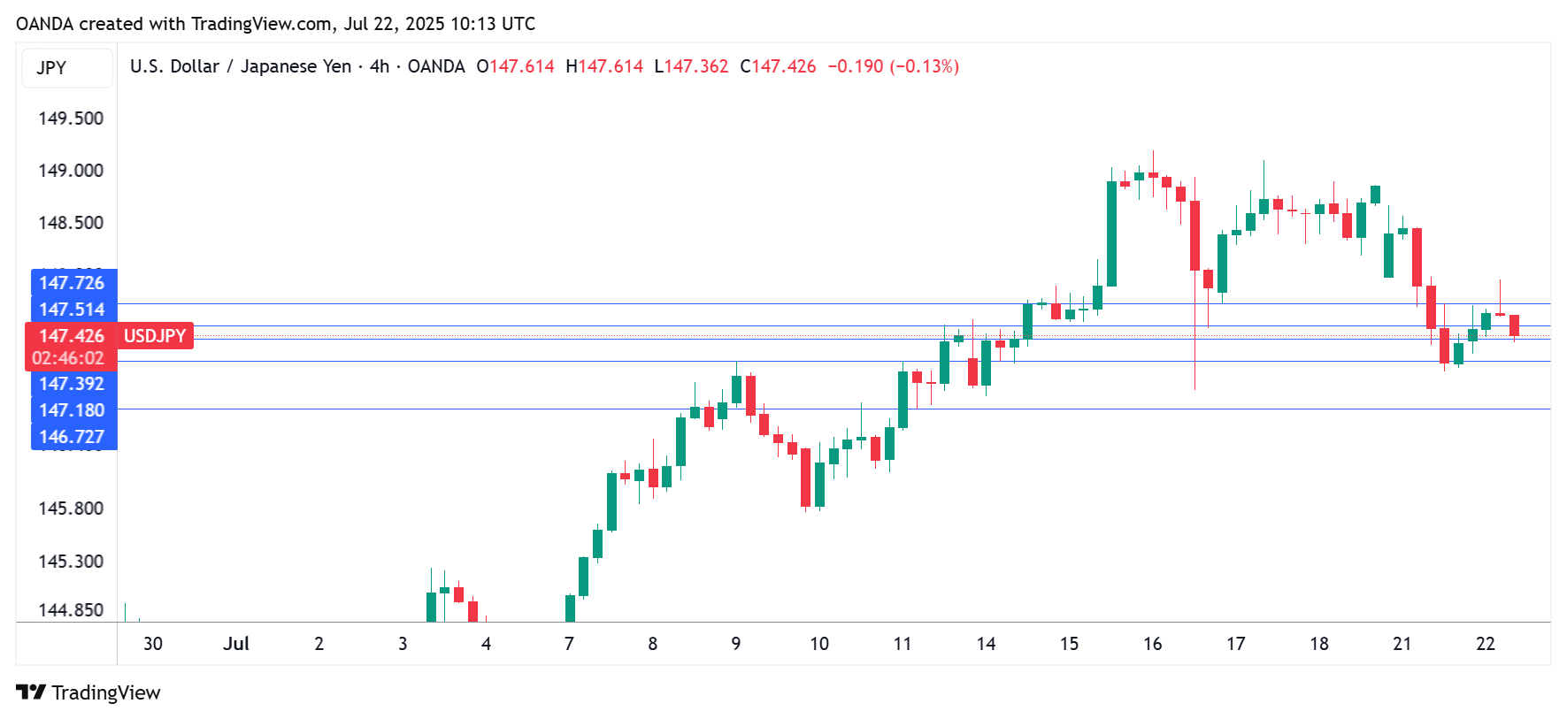Click the 149.000 price axis label

(x=71, y=171)
